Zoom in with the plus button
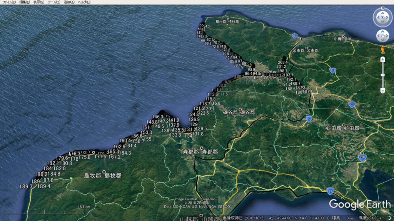Image resolution: width=394 pixels, height=221 pixels. click(382, 59)
